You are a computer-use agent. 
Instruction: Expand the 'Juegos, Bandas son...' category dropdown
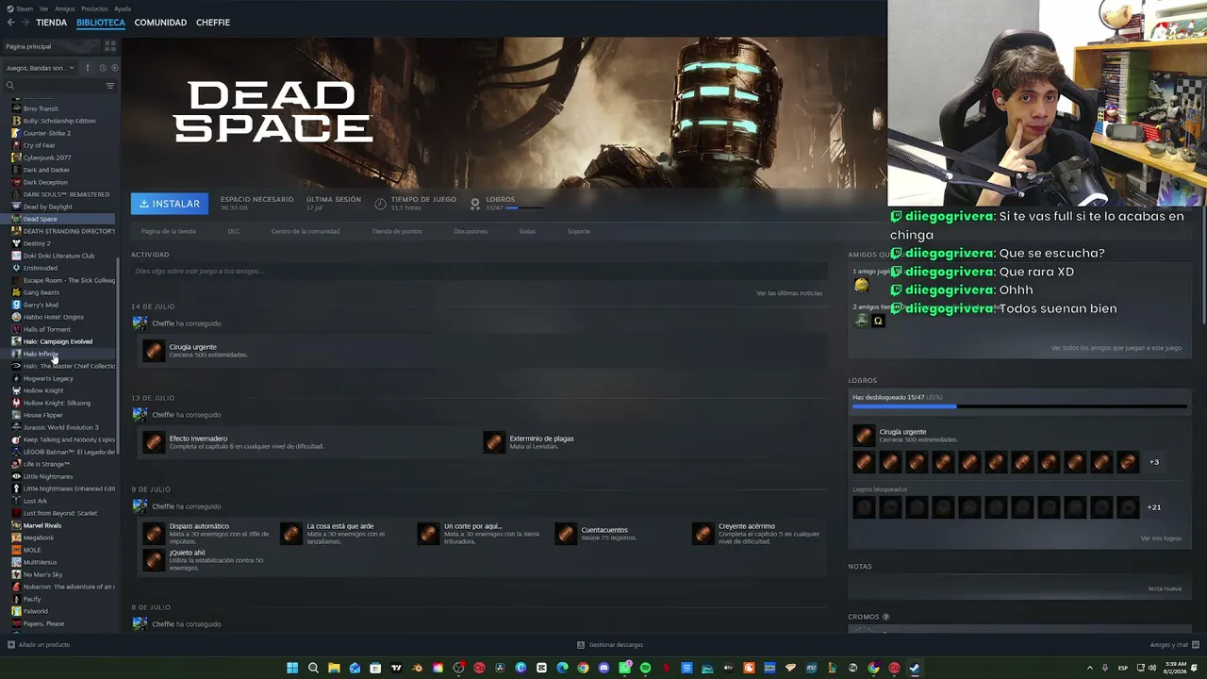41,68
